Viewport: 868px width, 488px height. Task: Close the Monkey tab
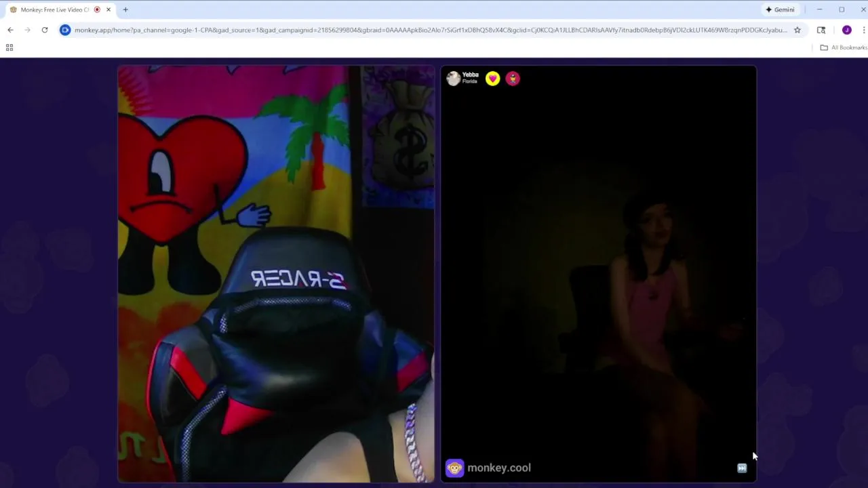(x=108, y=9)
